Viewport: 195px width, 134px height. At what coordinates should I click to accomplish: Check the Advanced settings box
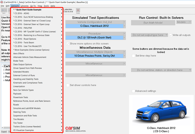click(x=133, y=91)
